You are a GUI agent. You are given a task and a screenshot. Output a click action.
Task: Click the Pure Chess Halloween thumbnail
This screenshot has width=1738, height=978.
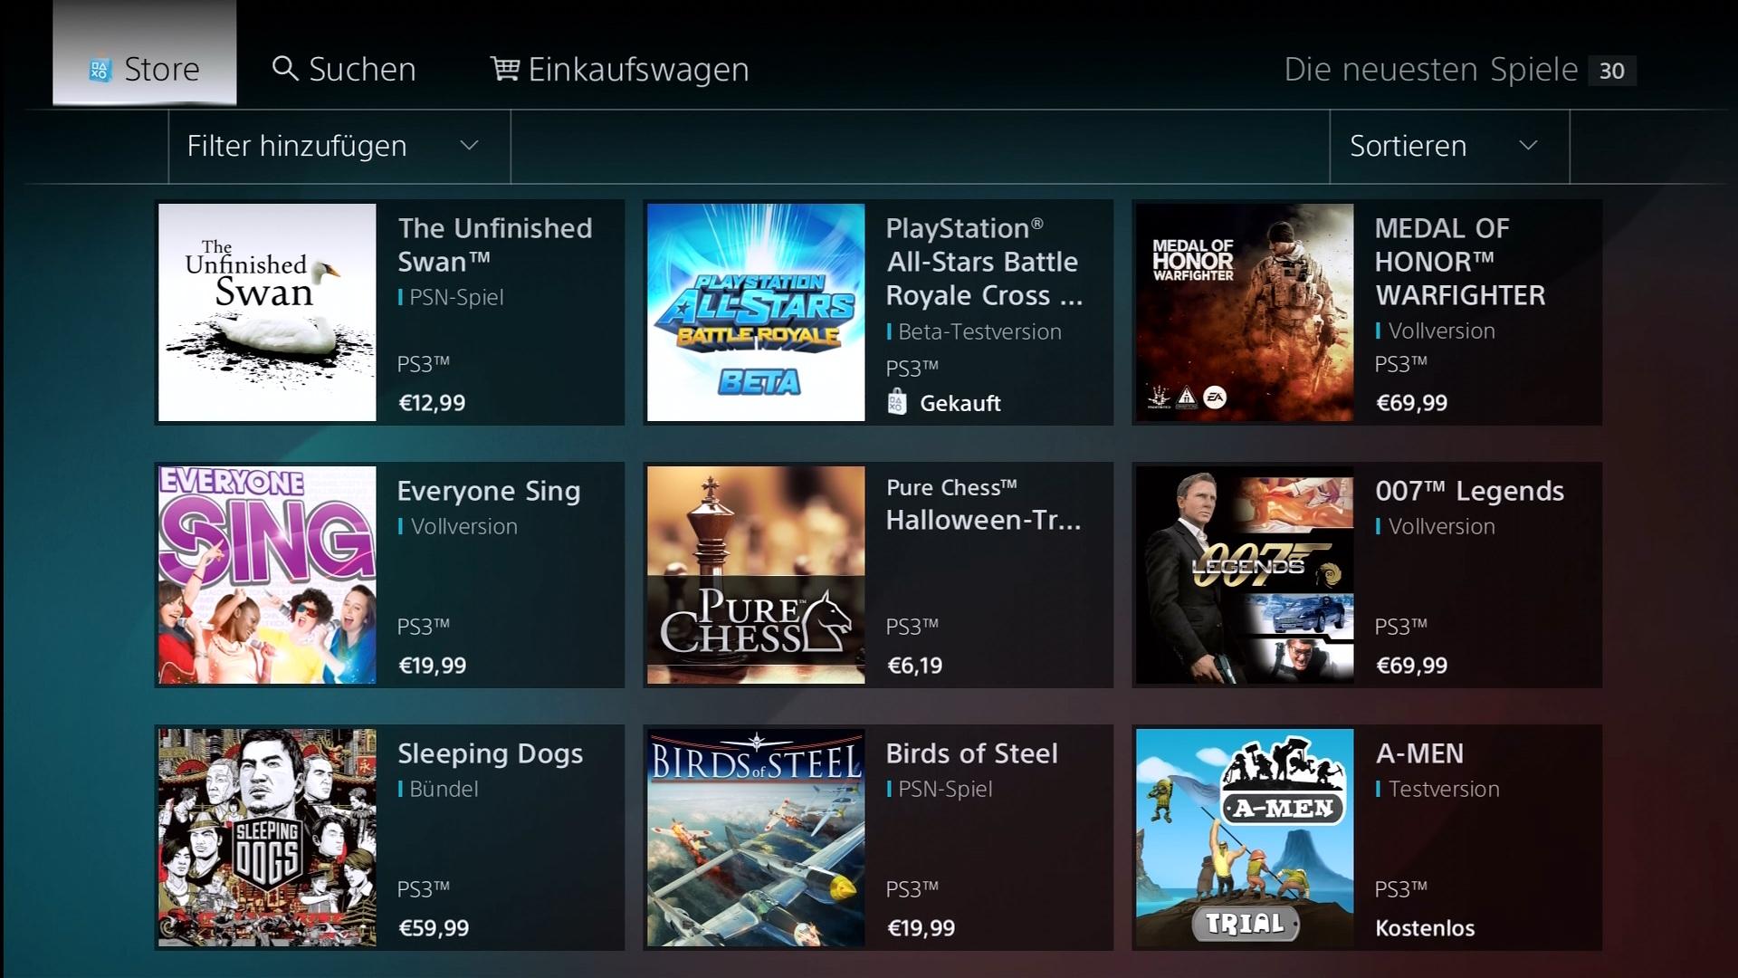pos(756,574)
